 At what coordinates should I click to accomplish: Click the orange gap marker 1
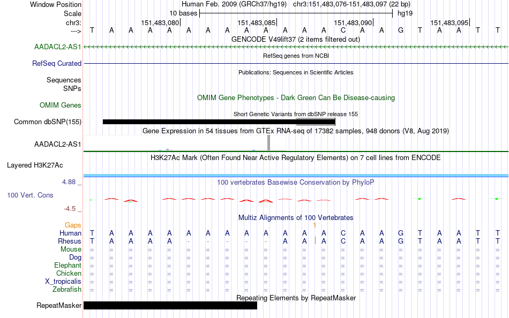pyautogui.click(x=315, y=225)
